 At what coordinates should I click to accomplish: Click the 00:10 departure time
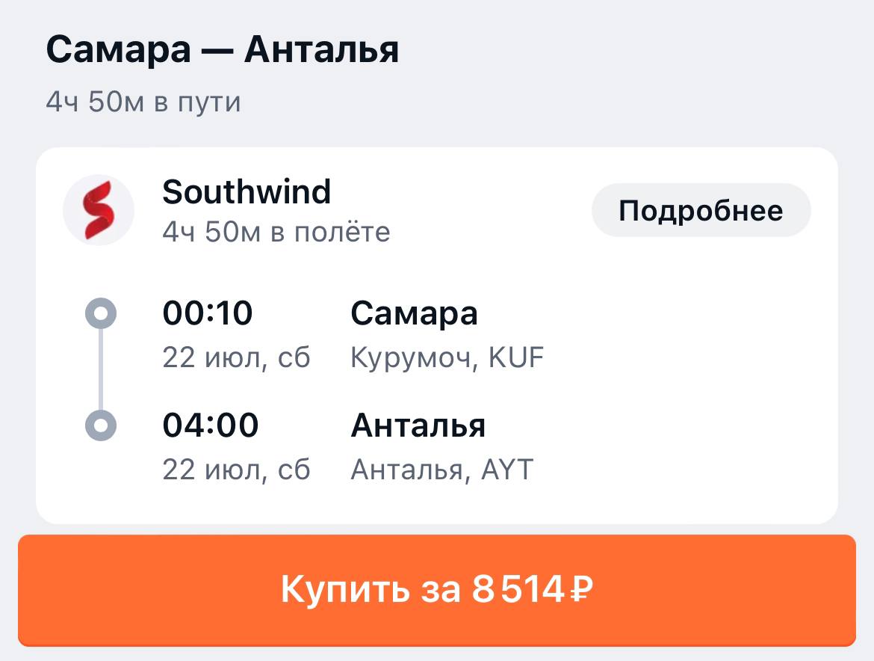(x=208, y=314)
